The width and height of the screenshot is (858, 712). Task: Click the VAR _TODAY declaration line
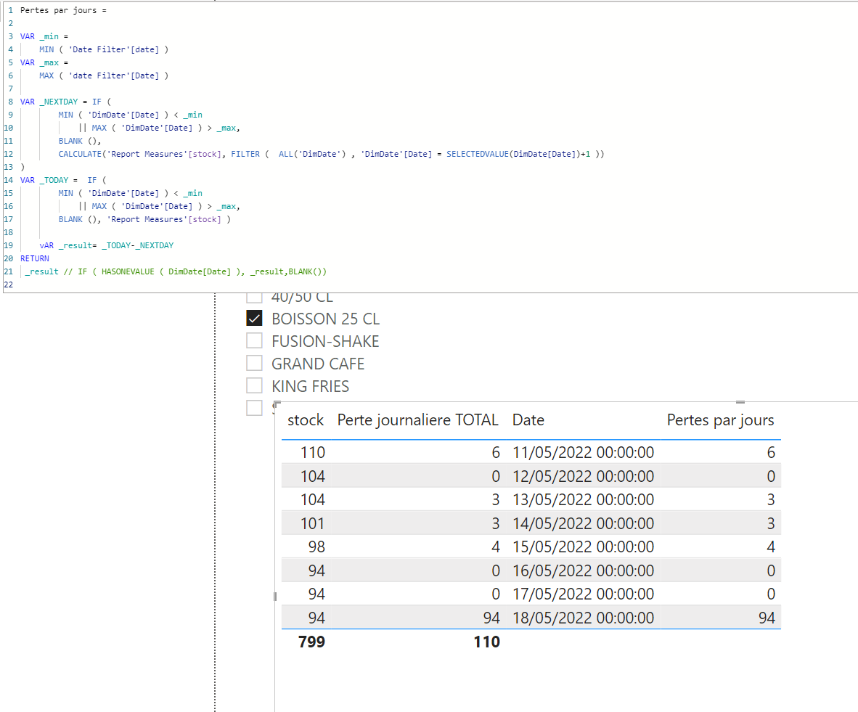(63, 180)
